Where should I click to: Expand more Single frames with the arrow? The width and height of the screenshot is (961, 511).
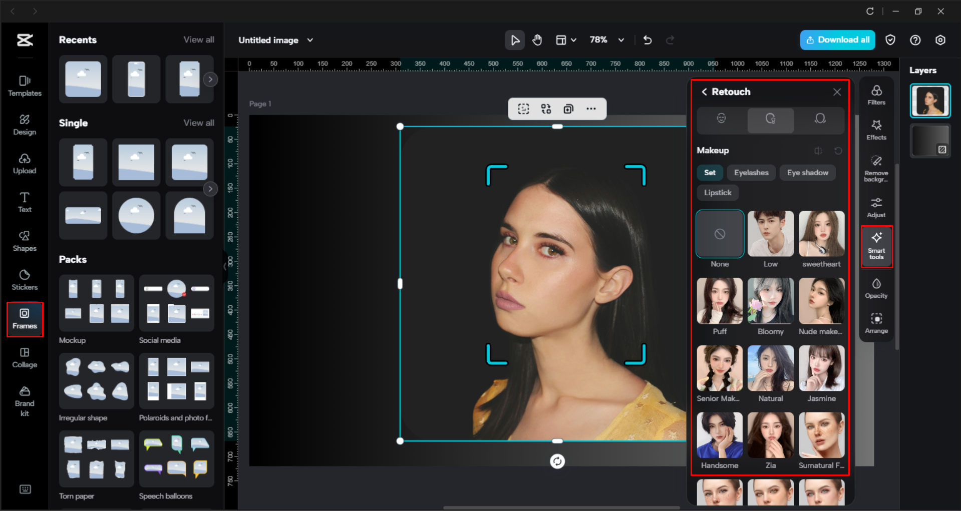(210, 189)
